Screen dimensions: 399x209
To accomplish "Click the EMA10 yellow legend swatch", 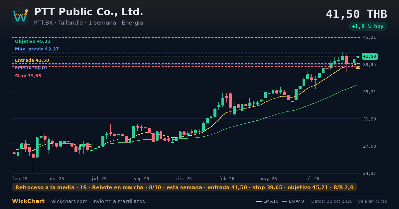I will [259, 201].
